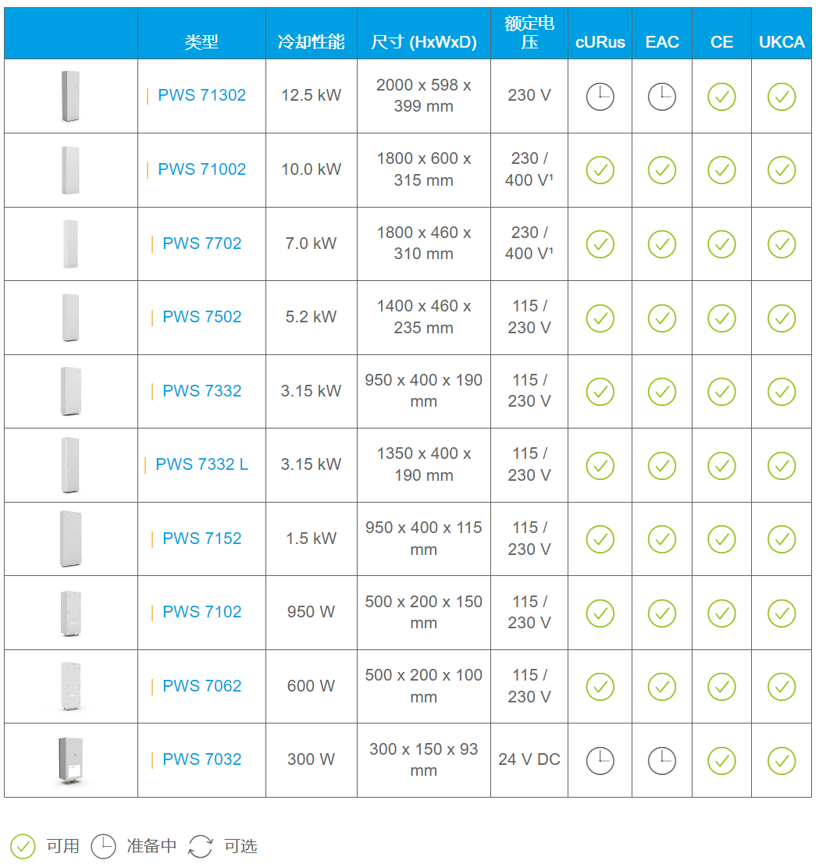819x864 pixels.
Task: Click cURus checkmark icon for PWS 7152
Action: (600, 539)
